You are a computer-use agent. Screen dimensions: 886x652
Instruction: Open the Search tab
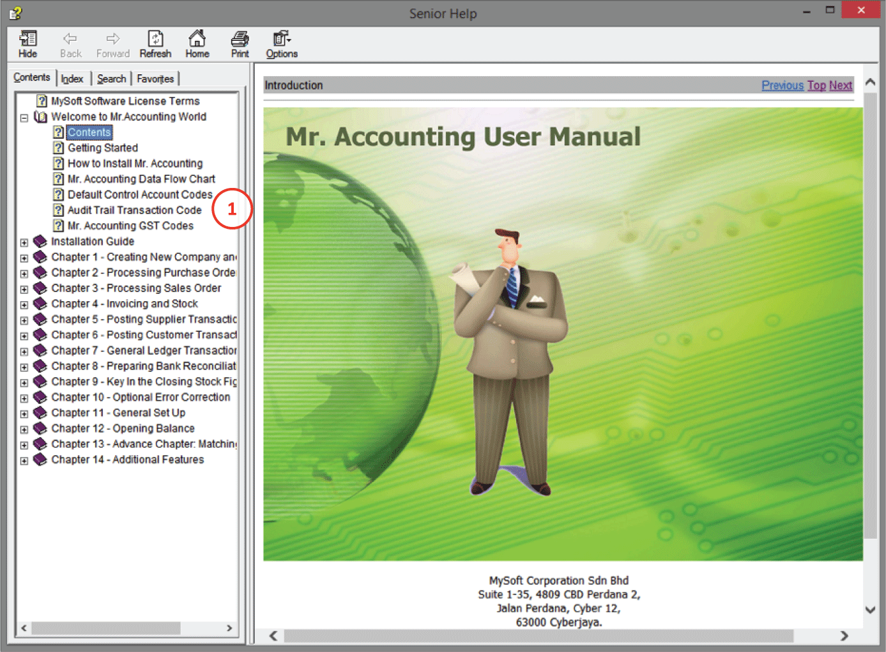112,79
